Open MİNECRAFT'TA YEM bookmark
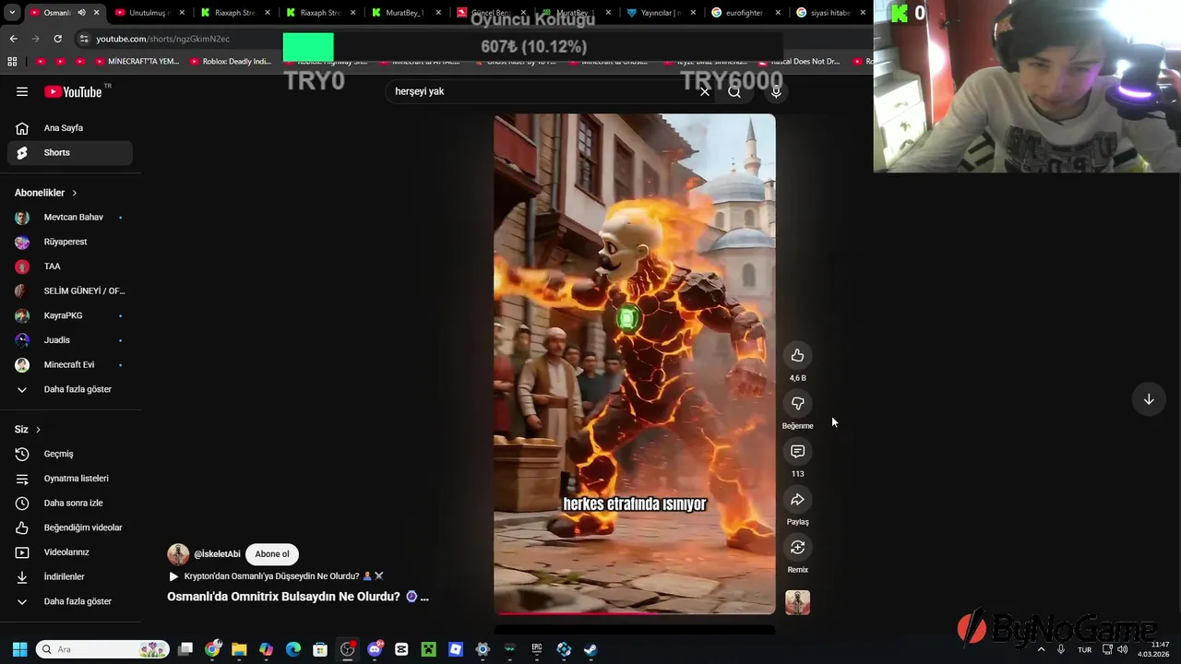The image size is (1181, 664). 136,62
